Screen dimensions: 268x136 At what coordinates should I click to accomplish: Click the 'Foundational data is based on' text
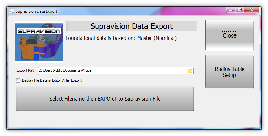click(121, 38)
